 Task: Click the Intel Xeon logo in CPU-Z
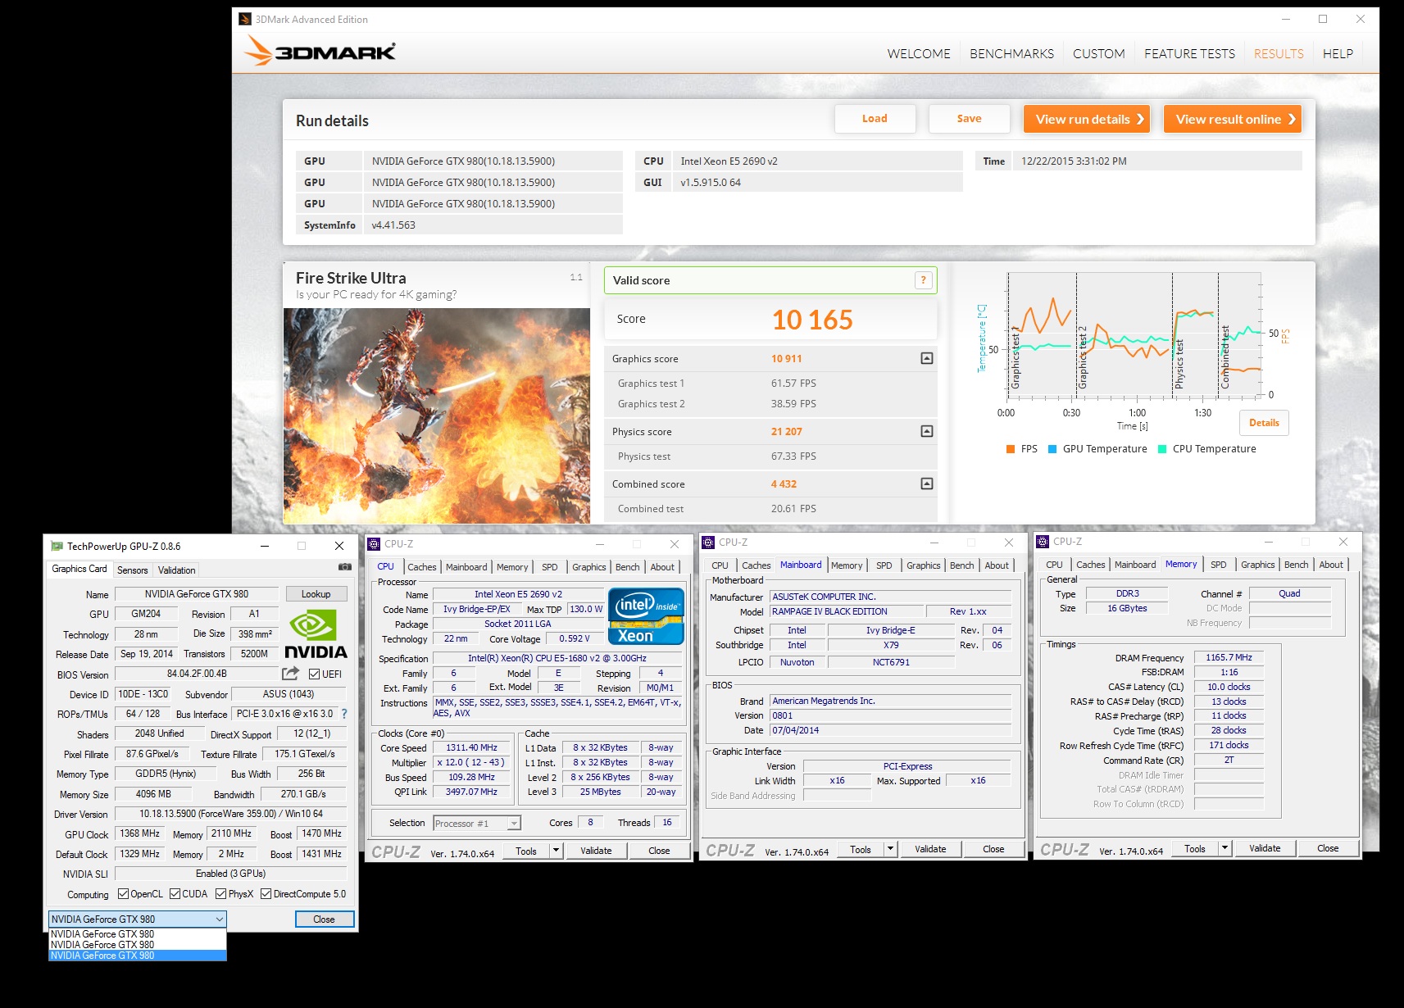(x=646, y=616)
